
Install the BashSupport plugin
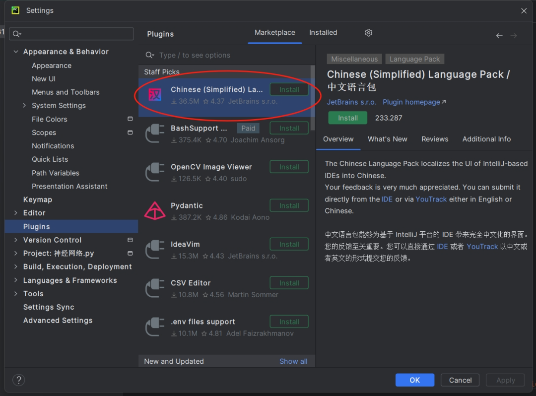(289, 128)
